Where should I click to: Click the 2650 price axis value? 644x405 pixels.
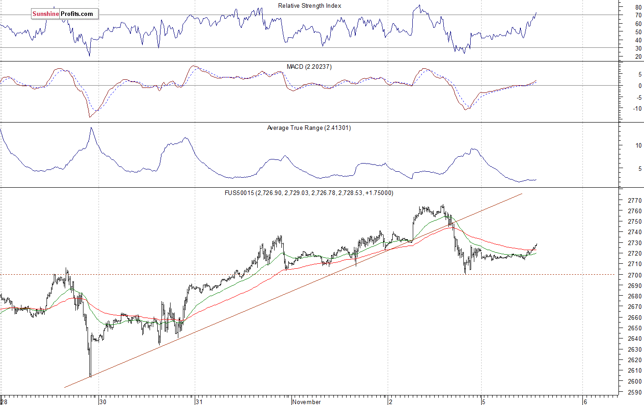point(635,328)
